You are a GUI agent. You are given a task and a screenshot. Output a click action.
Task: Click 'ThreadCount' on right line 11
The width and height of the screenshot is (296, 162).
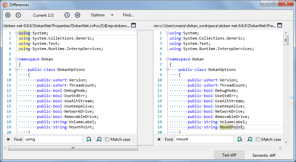tap(232, 85)
